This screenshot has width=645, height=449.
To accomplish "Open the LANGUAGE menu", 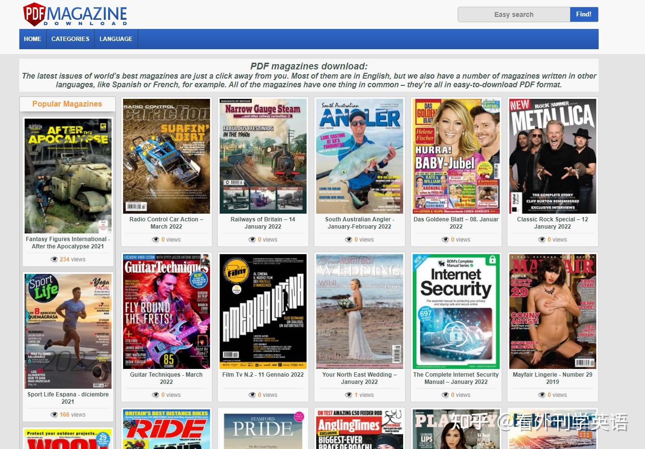I will 116,39.
